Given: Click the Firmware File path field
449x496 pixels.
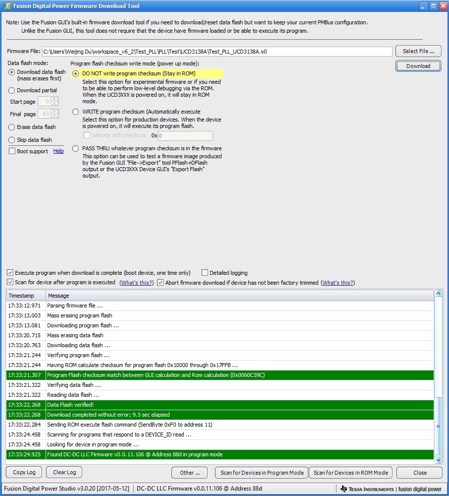Looking at the screenshot, I should coord(217,52).
